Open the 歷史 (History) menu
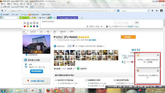Screen dimensions: 165x93 pos(22,4)
